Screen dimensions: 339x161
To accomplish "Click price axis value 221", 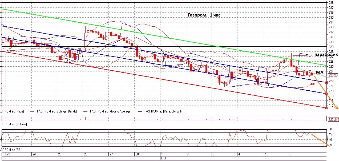I will [x=332, y=86].
